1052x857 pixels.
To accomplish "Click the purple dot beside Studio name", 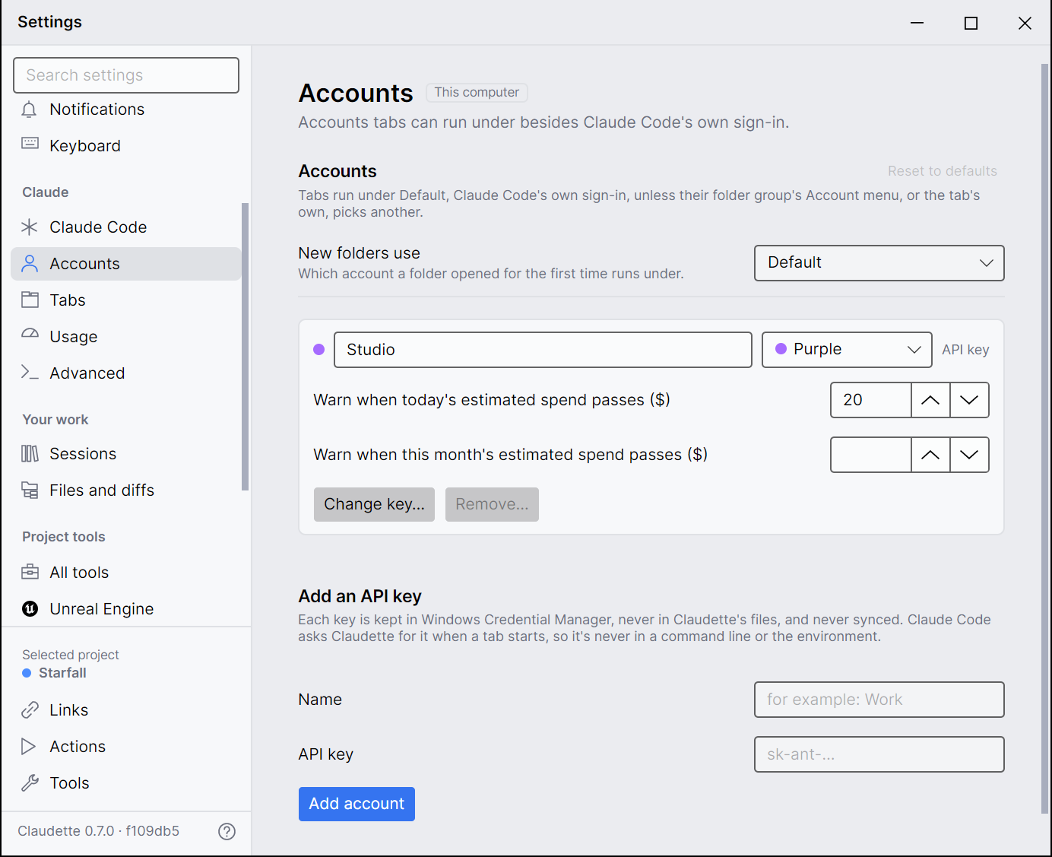I will (x=319, y=350).
